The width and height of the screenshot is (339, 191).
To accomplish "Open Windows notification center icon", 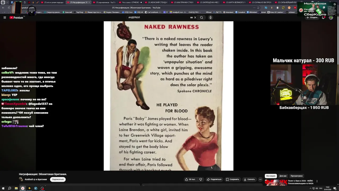I will (x=335, y=188).
